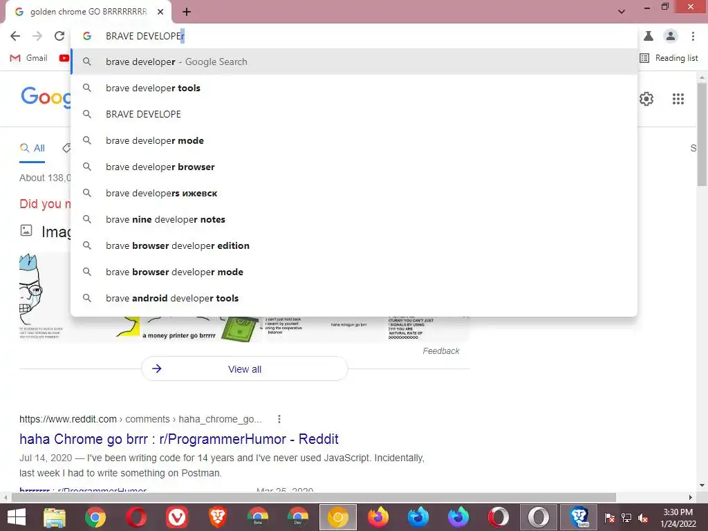Choose 'brave browser developer edition' suggestion

click(354, 245)
